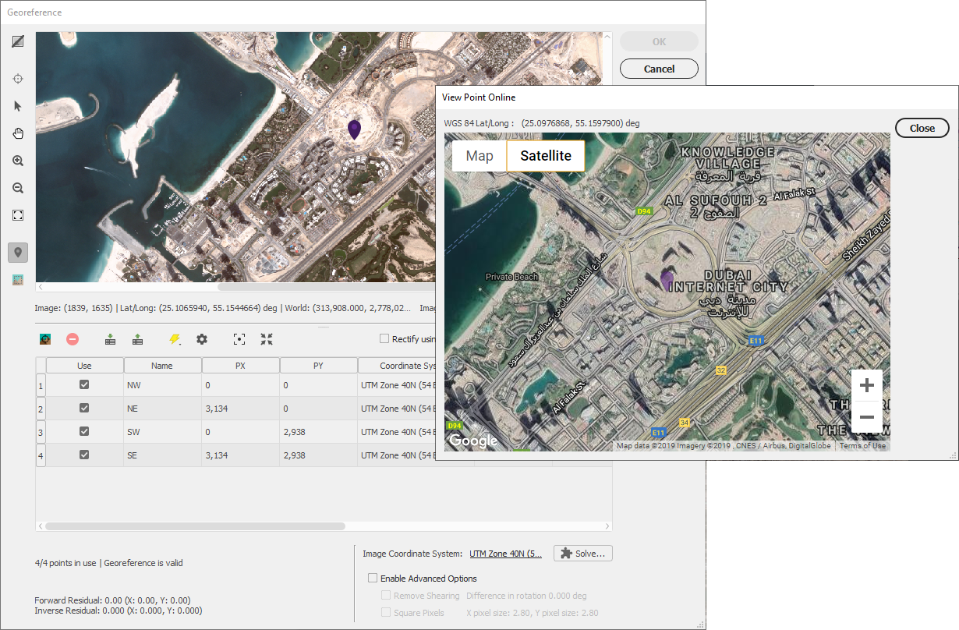Click the points table horizontal scrollbar thumb
Viewport: 959px width, 630px height.
195,526
